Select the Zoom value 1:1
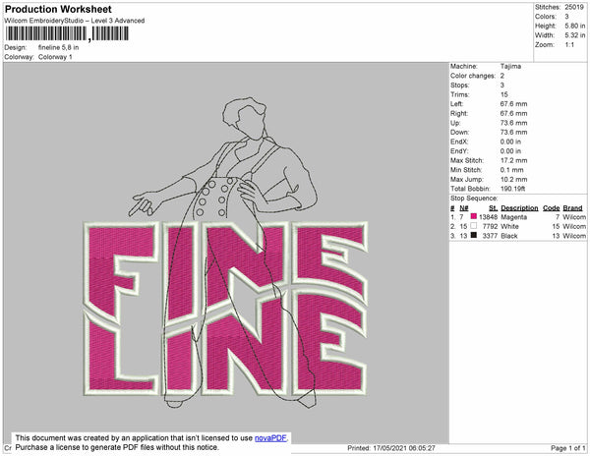 pos(569,45)
